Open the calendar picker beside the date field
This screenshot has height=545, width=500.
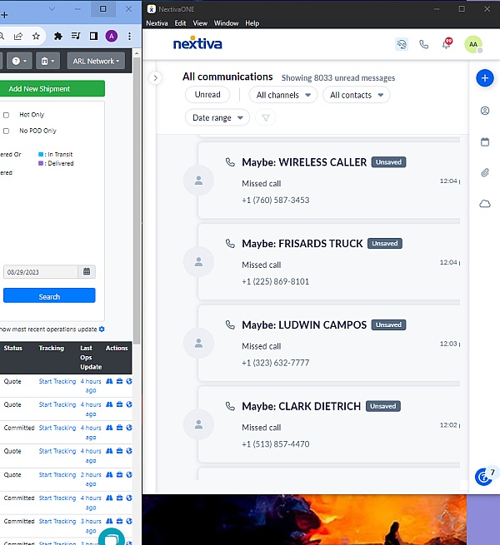click(x=87, y=272)
